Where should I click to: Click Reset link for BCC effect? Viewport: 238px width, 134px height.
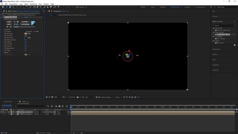point(26,17)
